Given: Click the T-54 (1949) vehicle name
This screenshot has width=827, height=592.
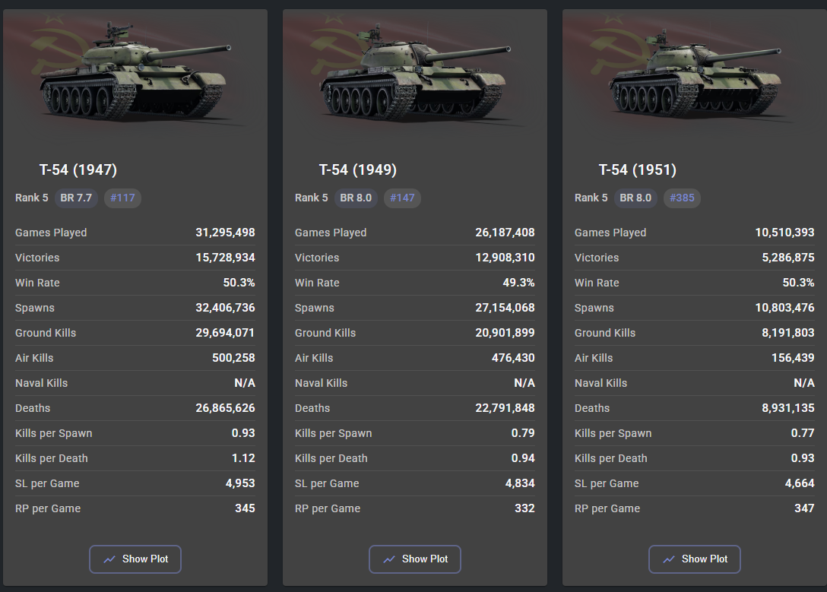Looking at the screenshot, I should [358, 169].
